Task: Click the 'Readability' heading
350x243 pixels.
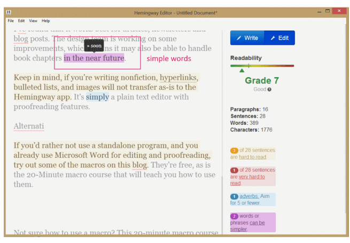Action: coord(246,58)
